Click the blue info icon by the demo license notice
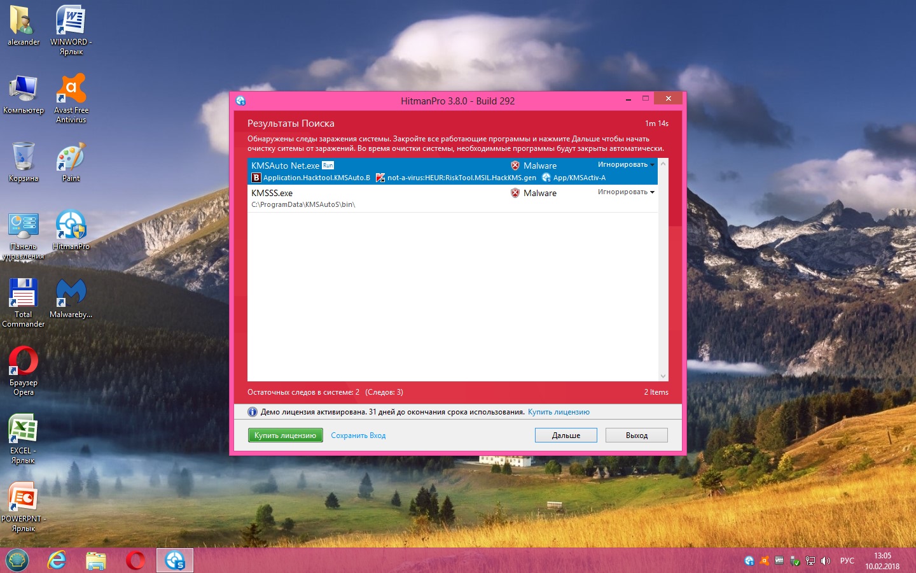This screenshot has width=916, height=573. coord(253,412)
